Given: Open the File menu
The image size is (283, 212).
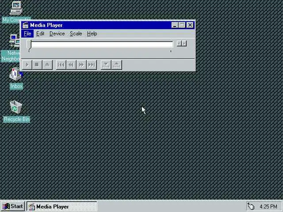Looking at the screenshot, I should click(x=27, y=34).
